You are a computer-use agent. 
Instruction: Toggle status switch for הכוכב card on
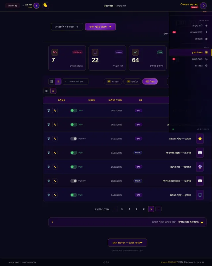[74, 138]
